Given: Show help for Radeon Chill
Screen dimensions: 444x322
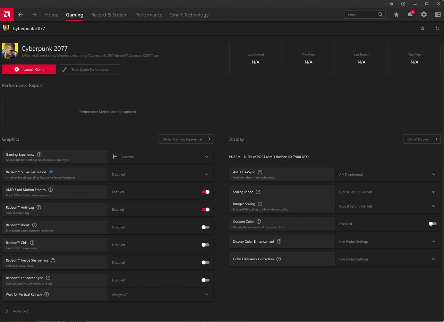Looking at the screenshot, I should 32,243.
